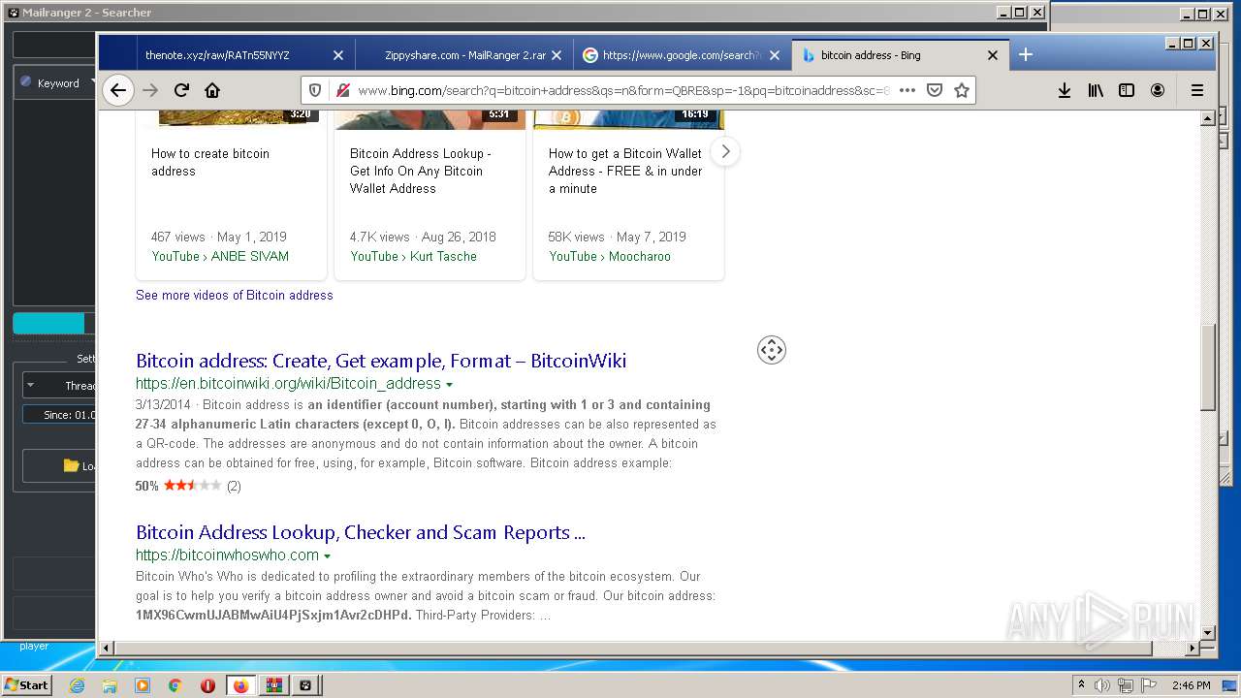This screenshot has height=698, width=1241.
Task: Open page actions three-dot menu
Action: 907,90
